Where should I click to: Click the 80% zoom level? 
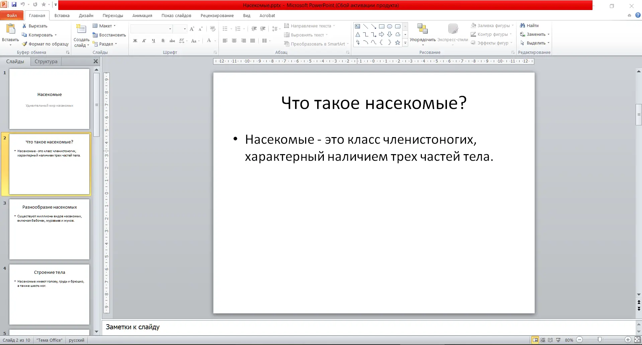coord(569,340)
